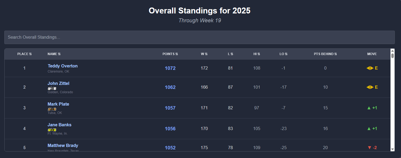Click Teddy Overton's 1072 points value
This screenshot has height=158, width=401.
coord(170,68)
